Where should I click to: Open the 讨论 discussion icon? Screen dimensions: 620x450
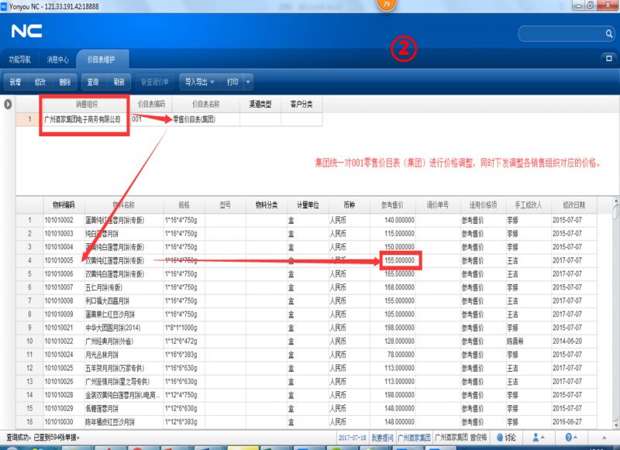point(506,437)
